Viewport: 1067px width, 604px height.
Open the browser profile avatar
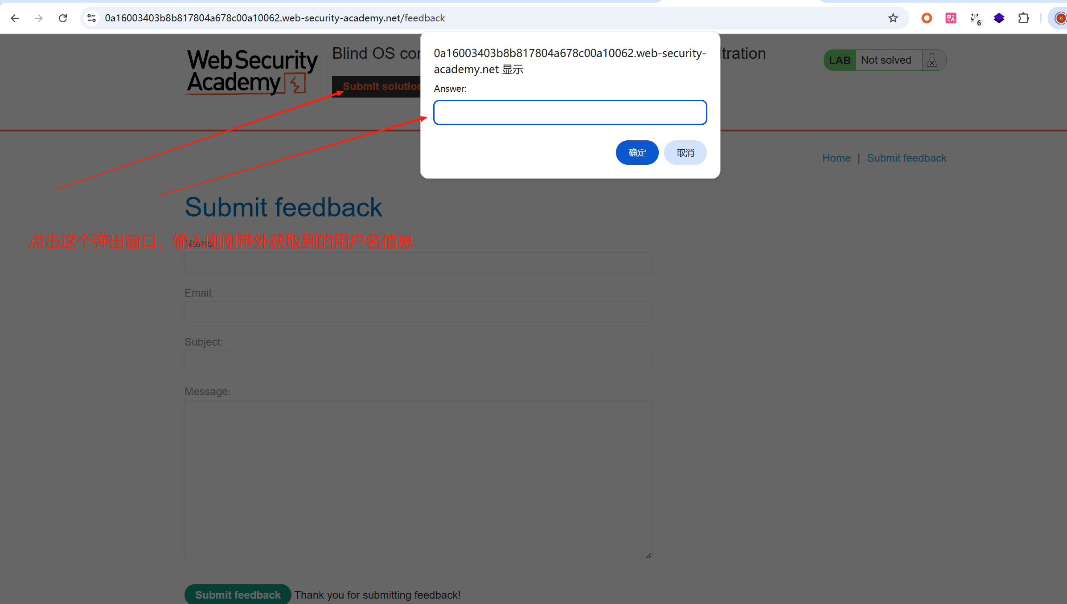click(x=1060, y=18)
